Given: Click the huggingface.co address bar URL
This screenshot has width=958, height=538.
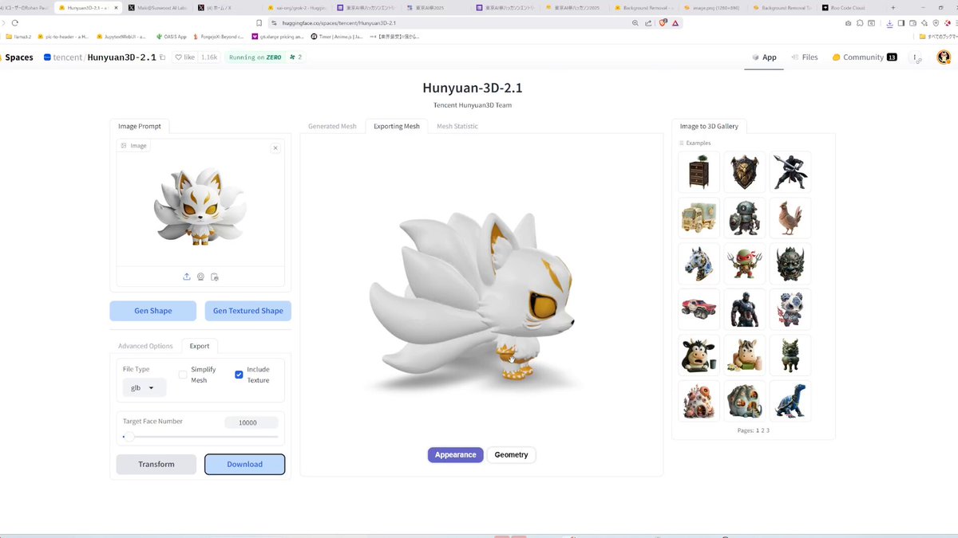Looking at the screenshot, I should (338, 23).
